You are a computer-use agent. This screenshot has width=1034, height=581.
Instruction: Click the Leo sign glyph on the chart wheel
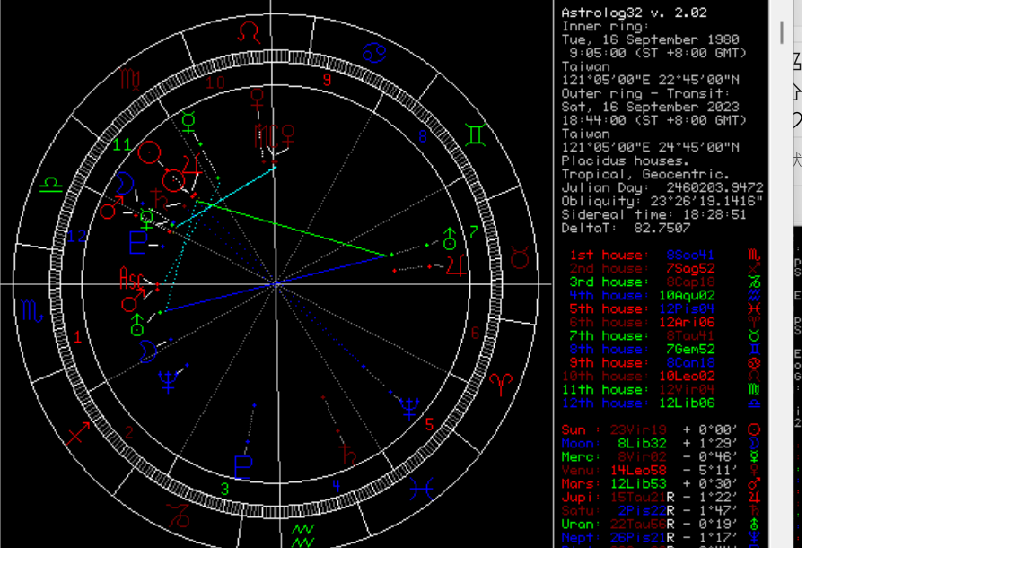point(252,33)
